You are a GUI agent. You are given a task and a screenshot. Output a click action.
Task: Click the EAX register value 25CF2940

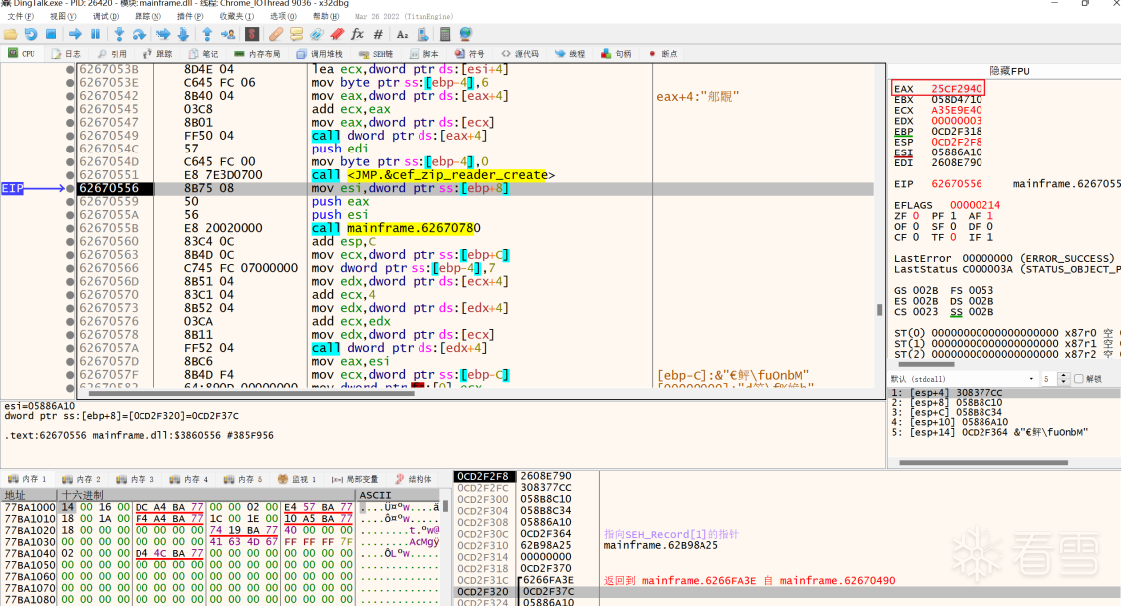(x=957, y=89)
